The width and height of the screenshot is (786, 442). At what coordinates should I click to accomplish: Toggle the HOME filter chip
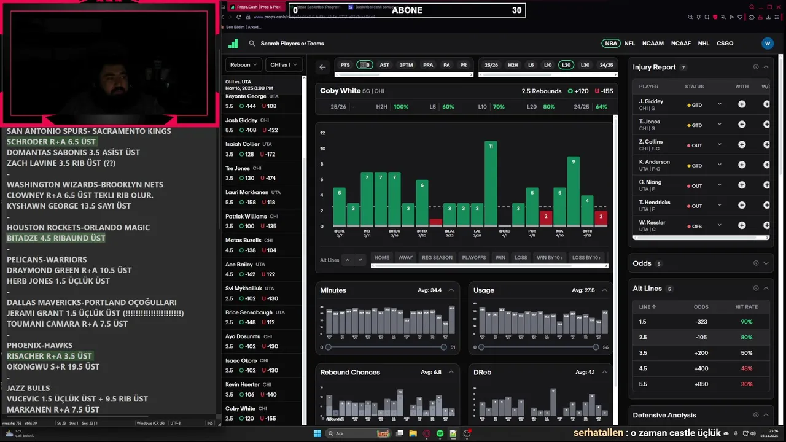382,258
